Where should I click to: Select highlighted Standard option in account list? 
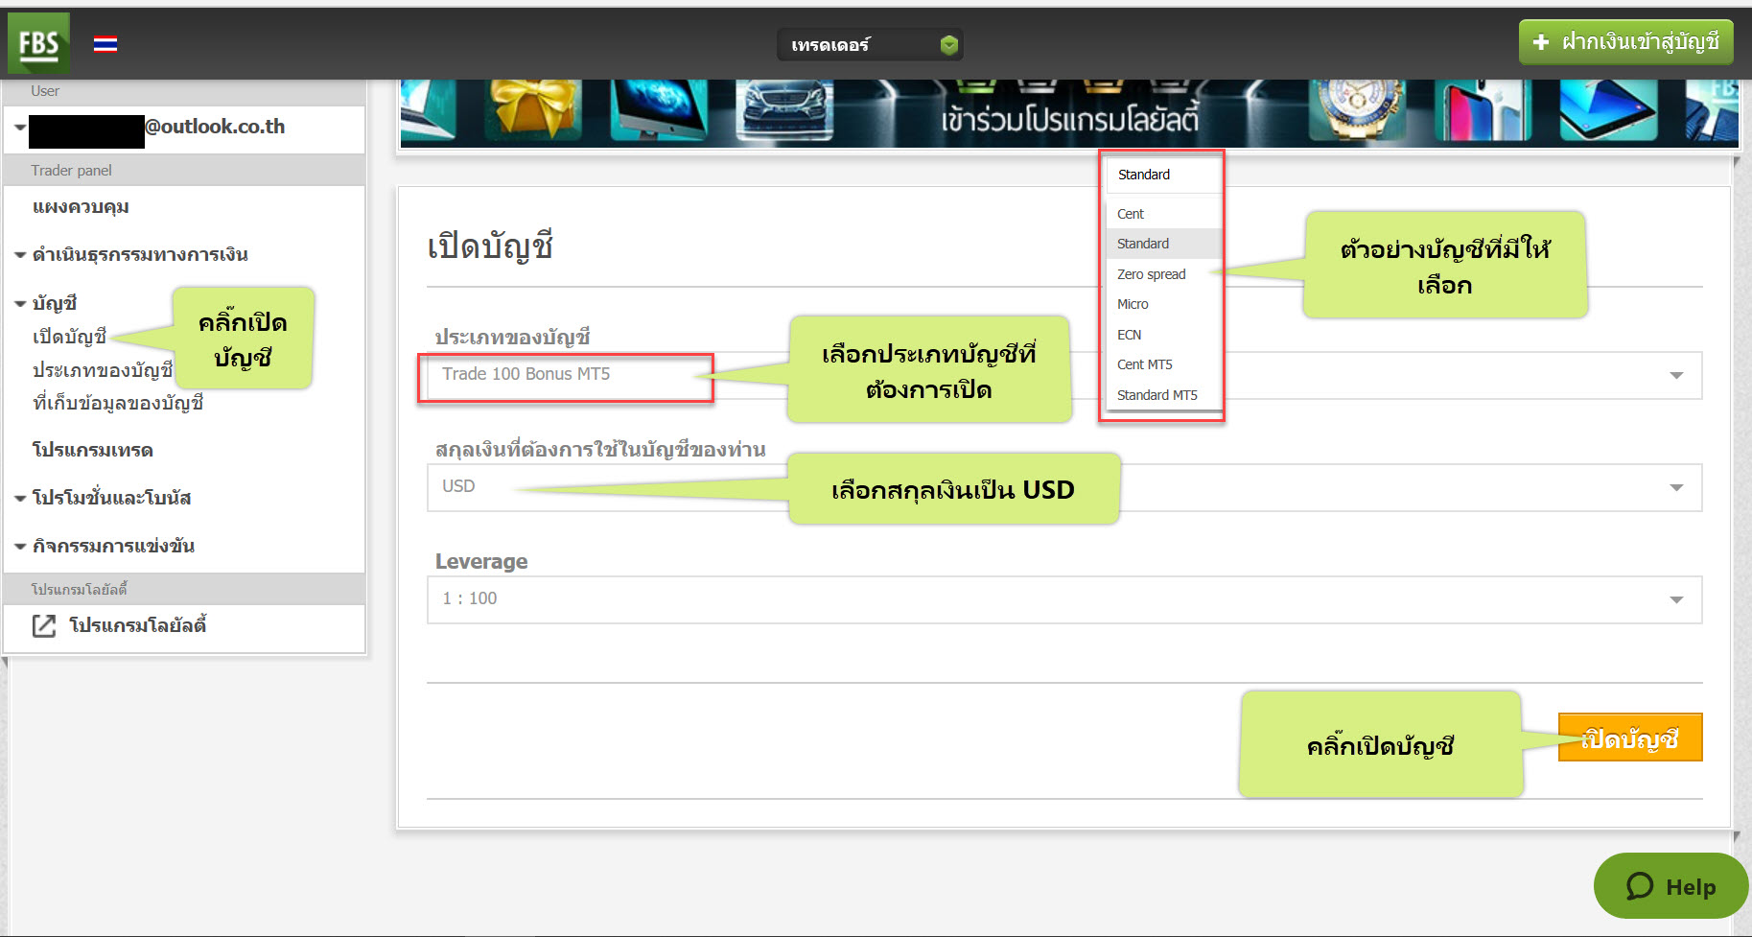[1164, 244]
